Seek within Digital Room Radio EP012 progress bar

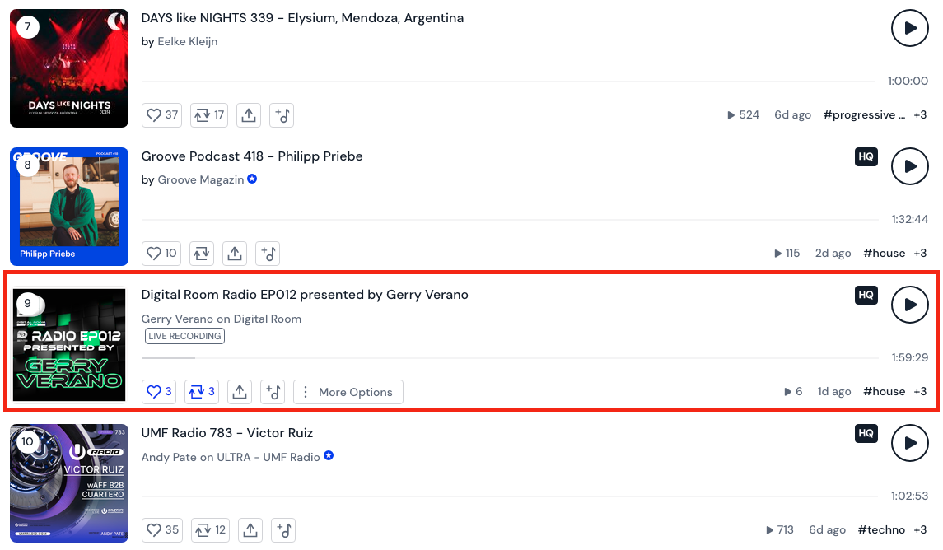510,357
